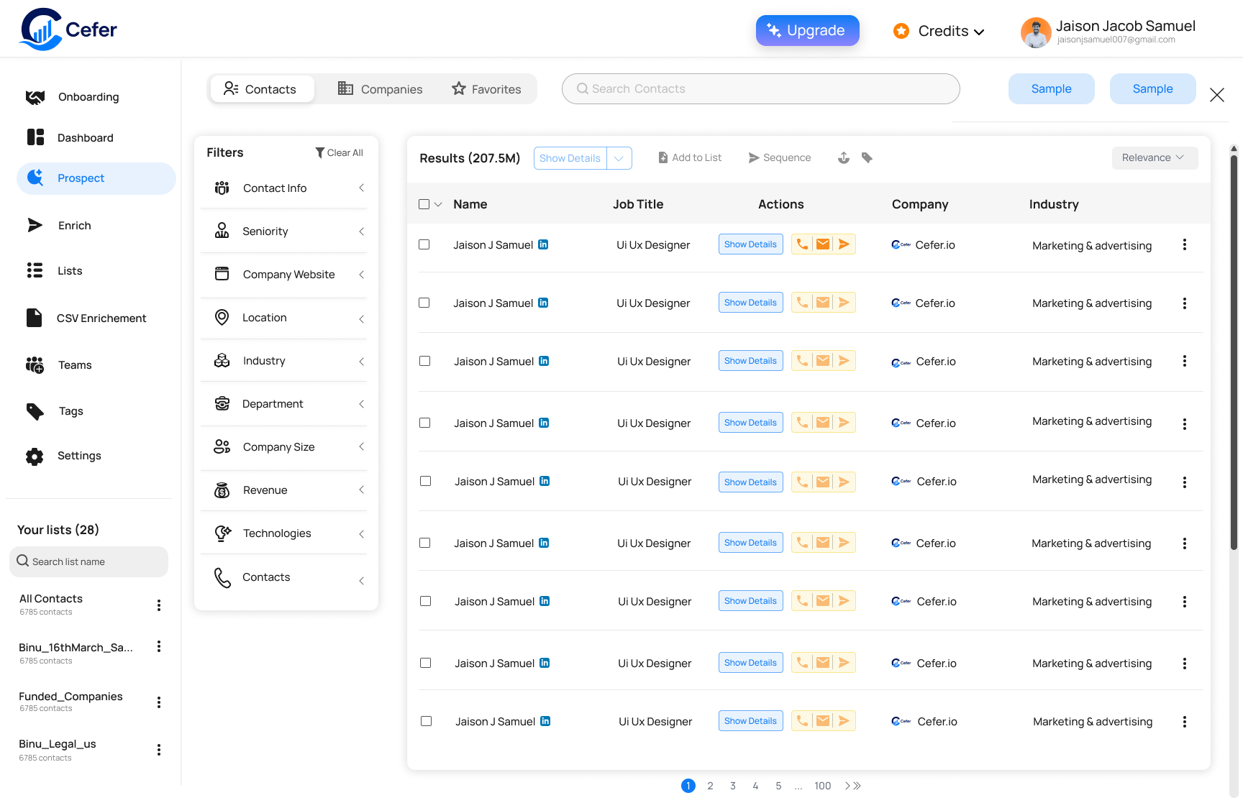Click the send arrow icon in the third contact row

pyautogui.click(x=844, y=361)
